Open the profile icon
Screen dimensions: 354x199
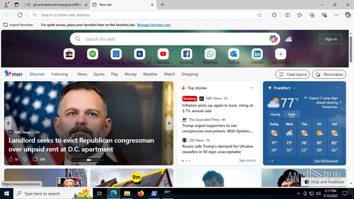(x=6, y=5)
